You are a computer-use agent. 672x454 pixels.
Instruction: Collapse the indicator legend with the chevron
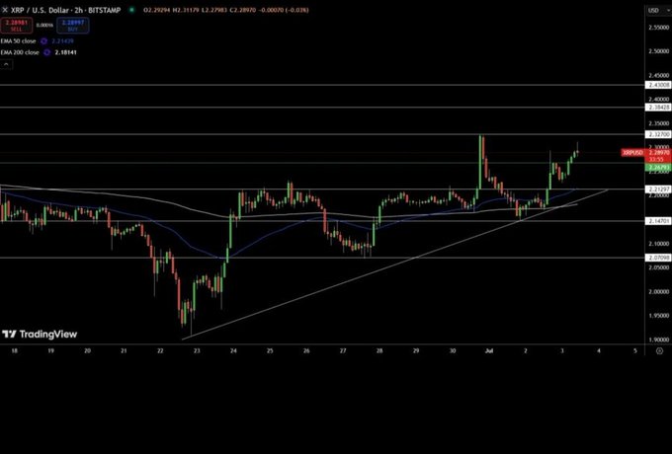(x=6, y=64)
